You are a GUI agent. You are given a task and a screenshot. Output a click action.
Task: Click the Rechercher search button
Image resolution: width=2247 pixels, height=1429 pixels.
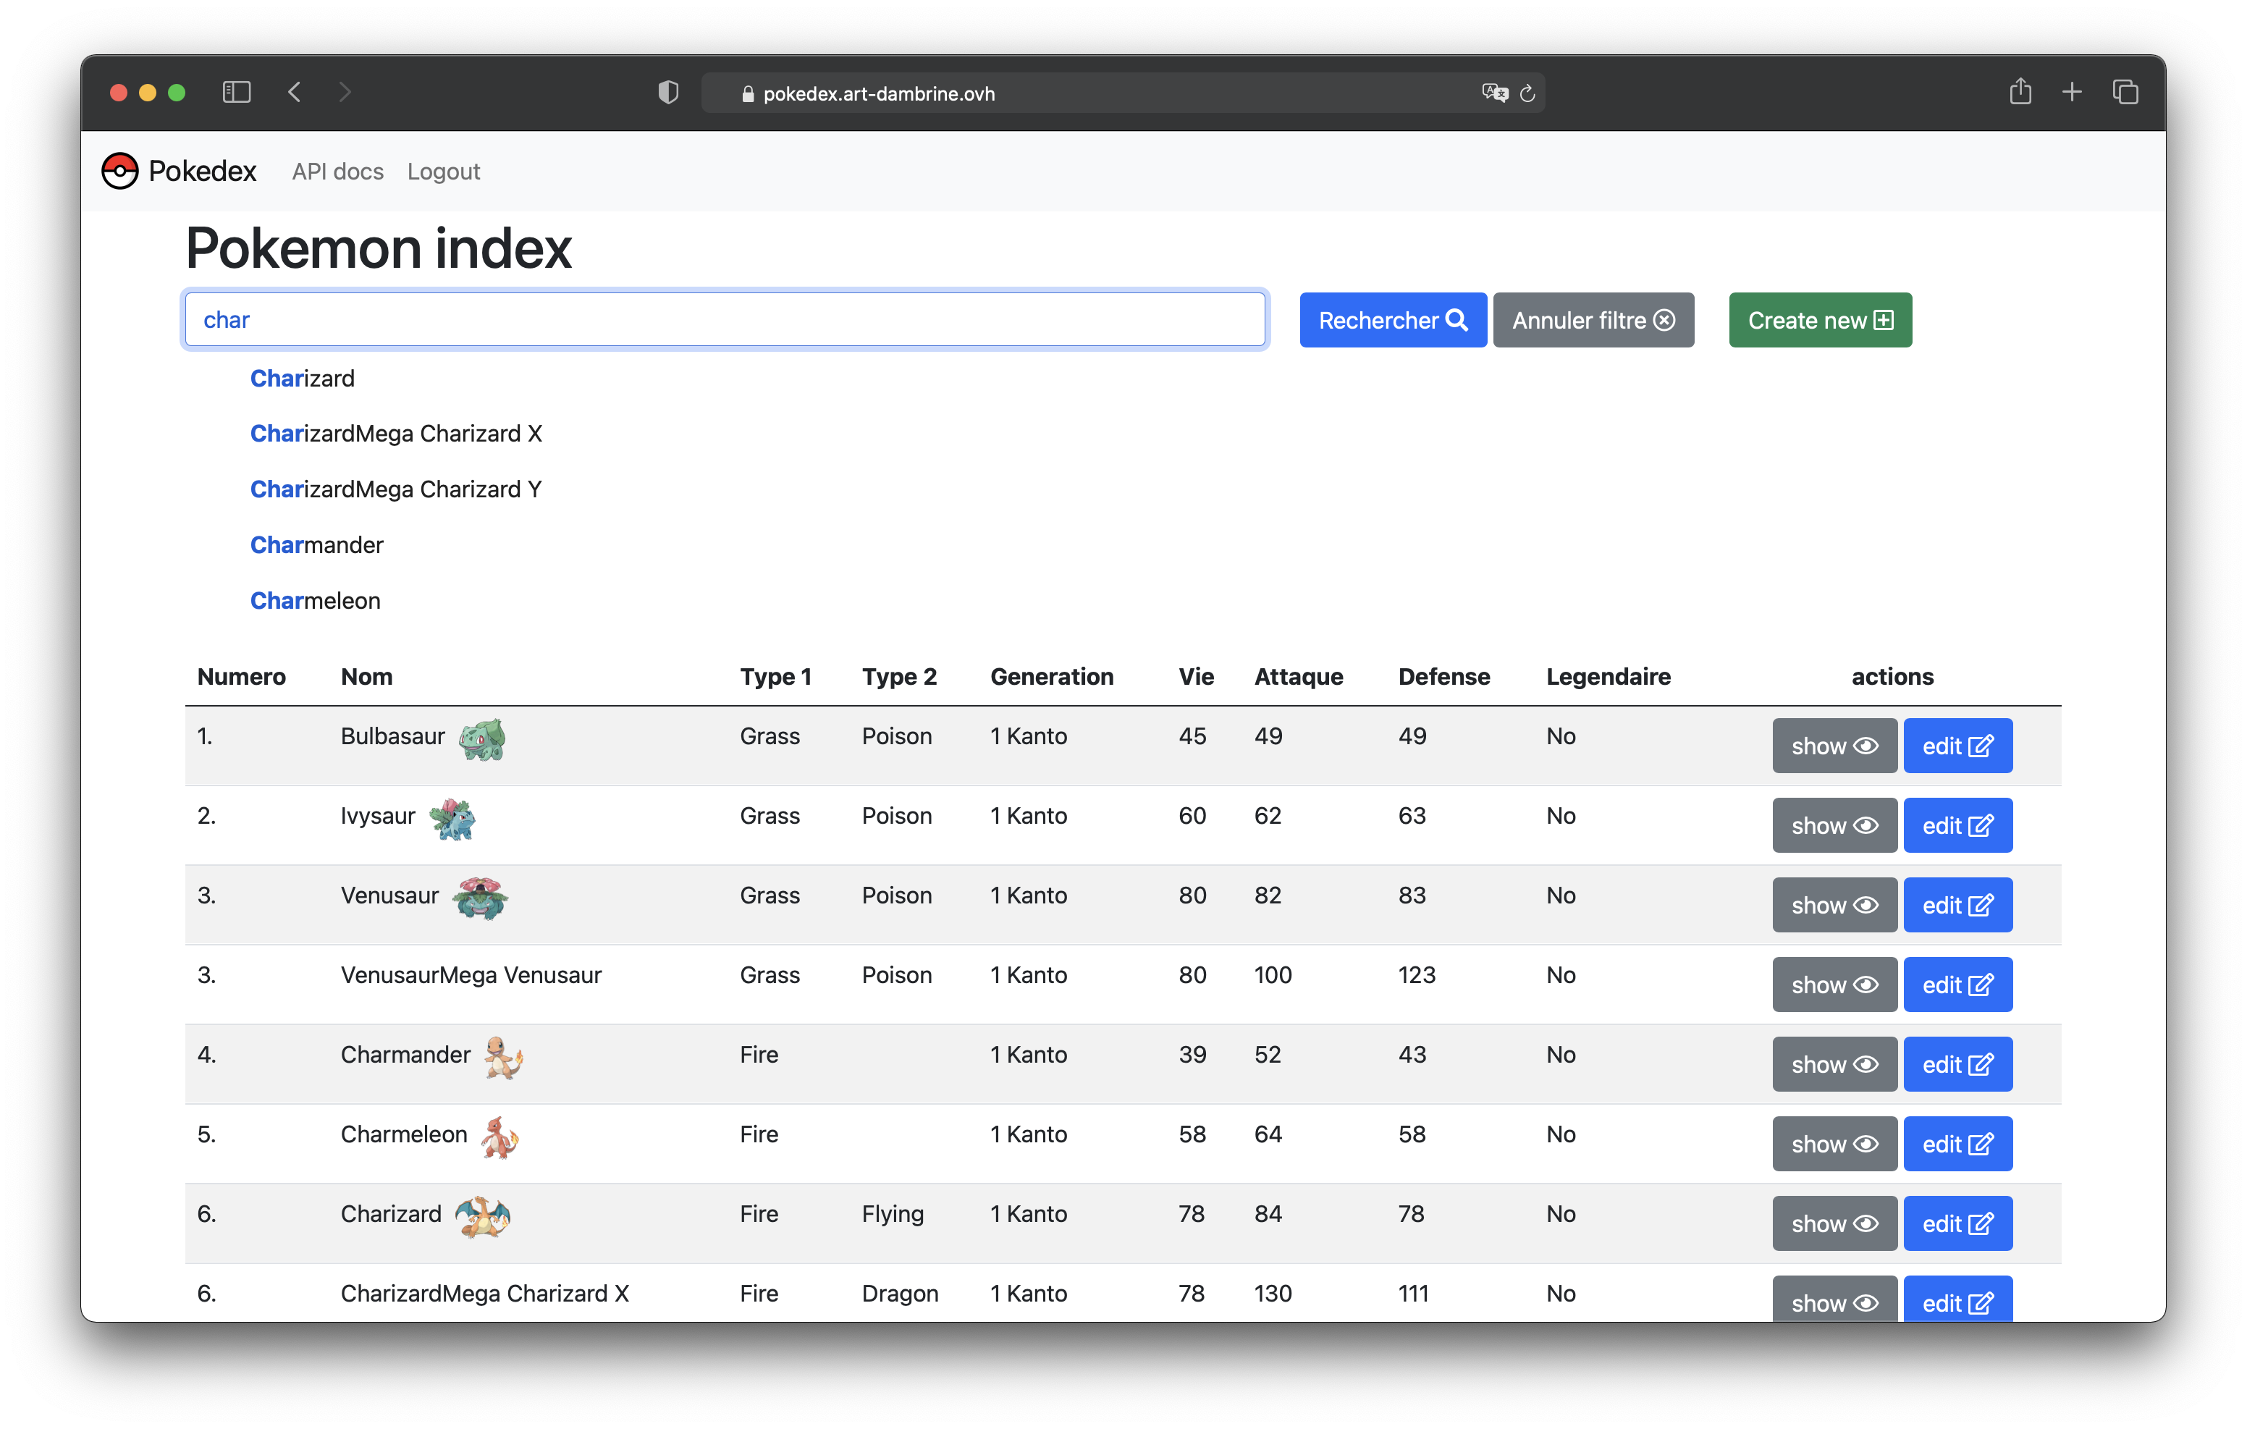(x=1394, y=320)
